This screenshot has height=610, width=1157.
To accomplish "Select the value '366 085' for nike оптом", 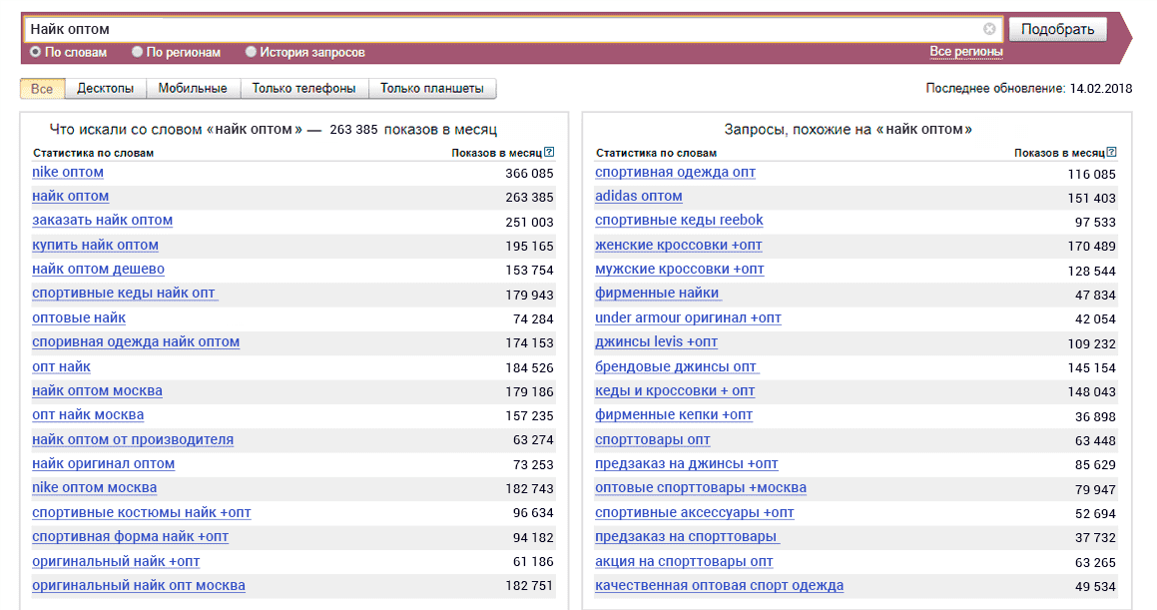I will [x=529, y=174].
